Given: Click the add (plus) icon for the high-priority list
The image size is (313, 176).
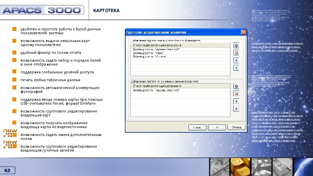Looking at the screenshot, I should coord(236,46).
